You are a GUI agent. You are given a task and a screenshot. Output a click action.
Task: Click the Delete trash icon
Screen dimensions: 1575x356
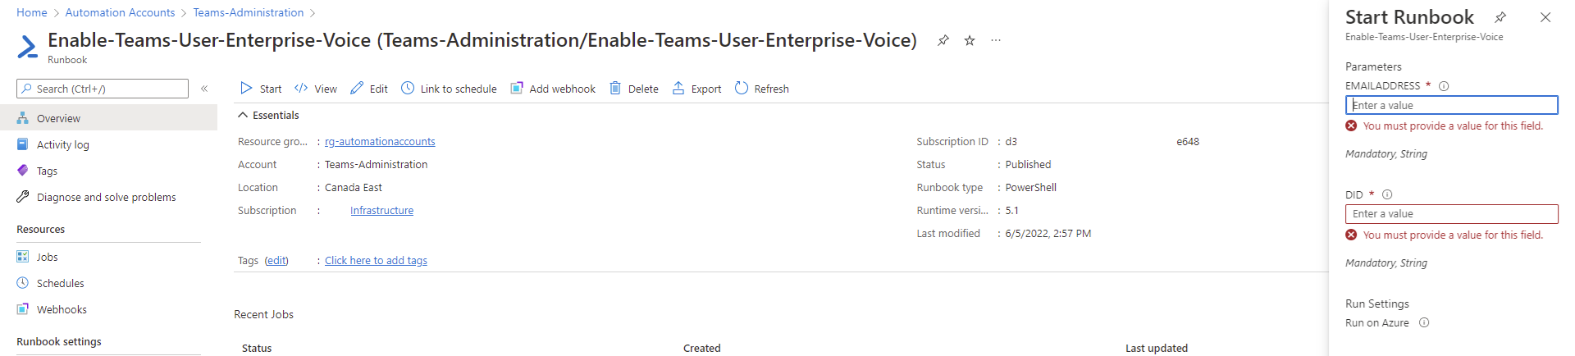[x=615, y=89]
